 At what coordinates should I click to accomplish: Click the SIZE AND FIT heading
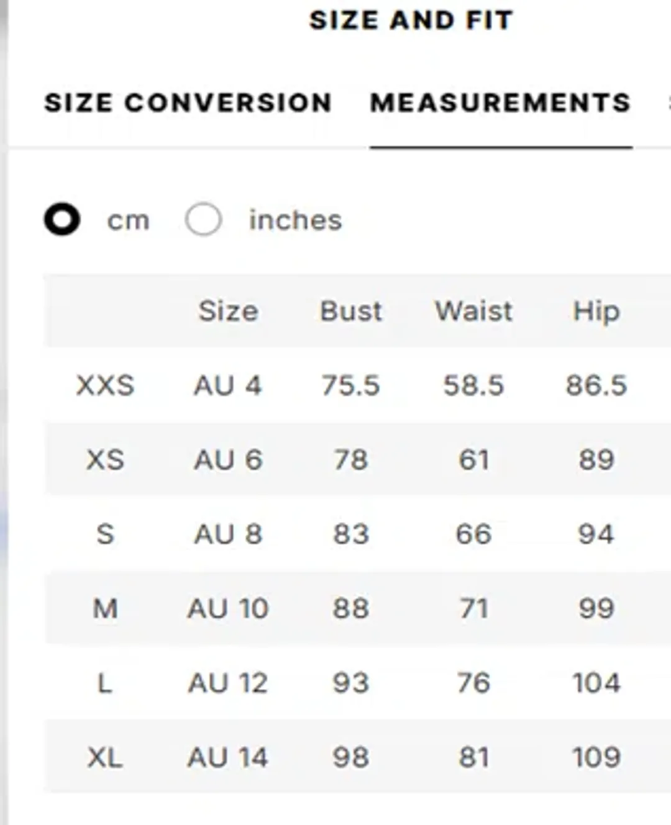[411, 19]
